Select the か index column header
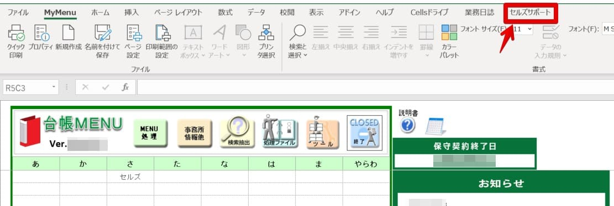This screenshot has height=206, width=614. (83, 164)
